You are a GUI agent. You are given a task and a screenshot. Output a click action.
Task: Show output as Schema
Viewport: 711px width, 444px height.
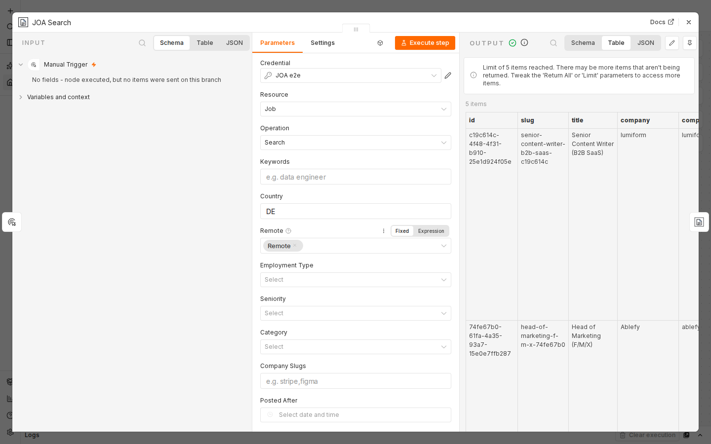tap(583, 43)
